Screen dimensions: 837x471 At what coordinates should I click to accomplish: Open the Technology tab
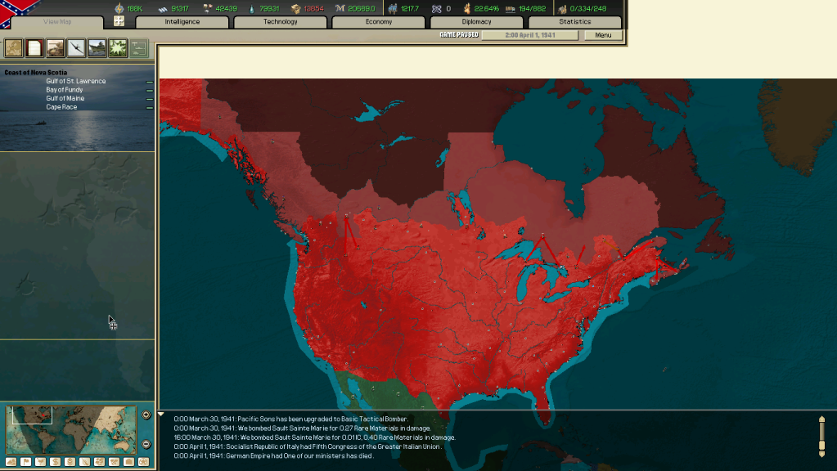(x=281, y=22)
